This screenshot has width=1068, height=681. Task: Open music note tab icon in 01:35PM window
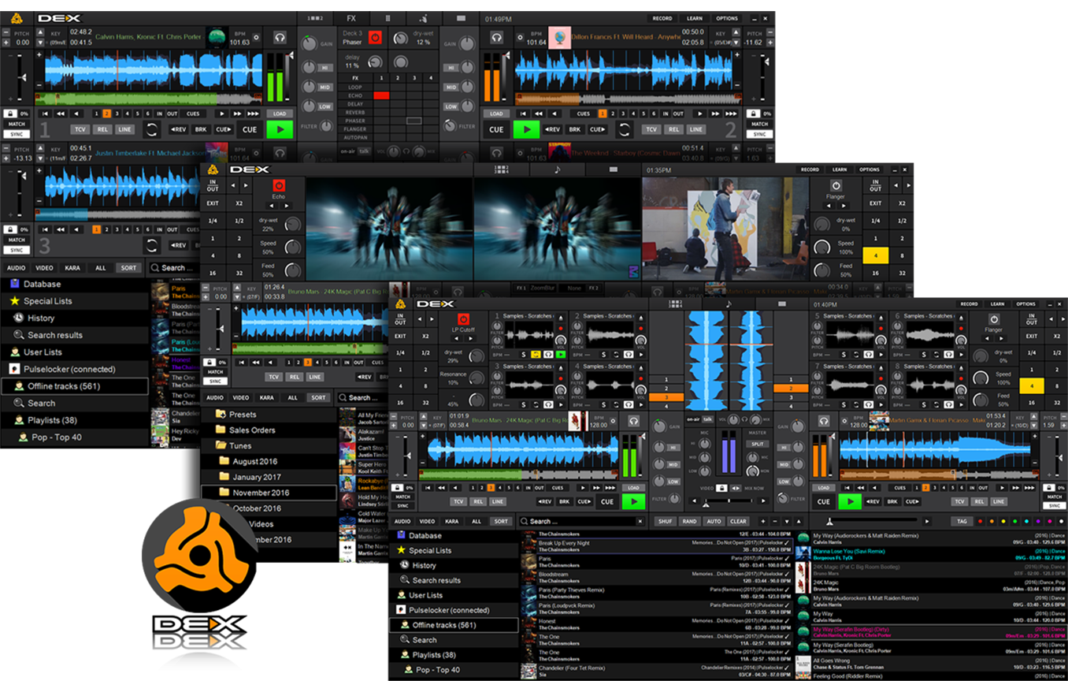[x=557, y=169]
